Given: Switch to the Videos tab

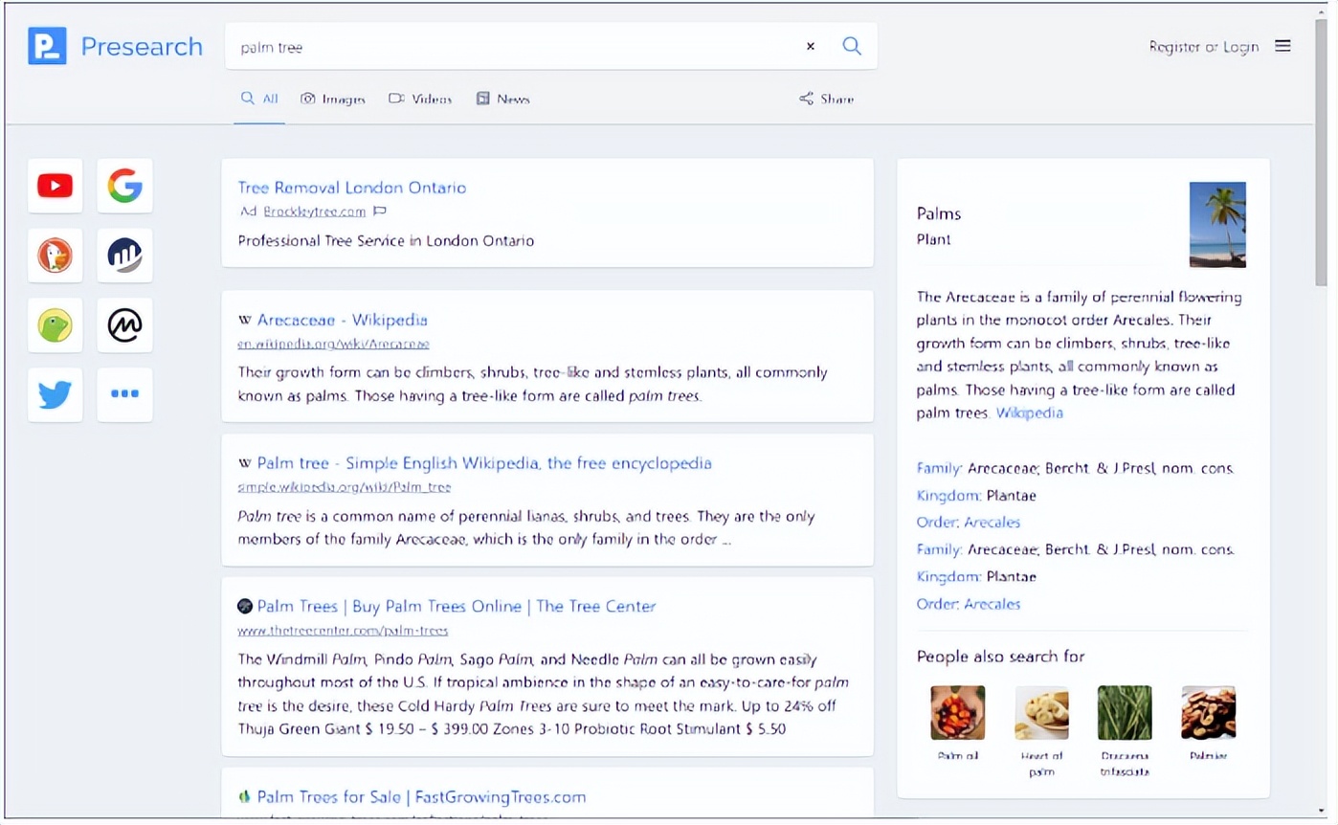Looking at the screenshot, I should pos(420,99).
